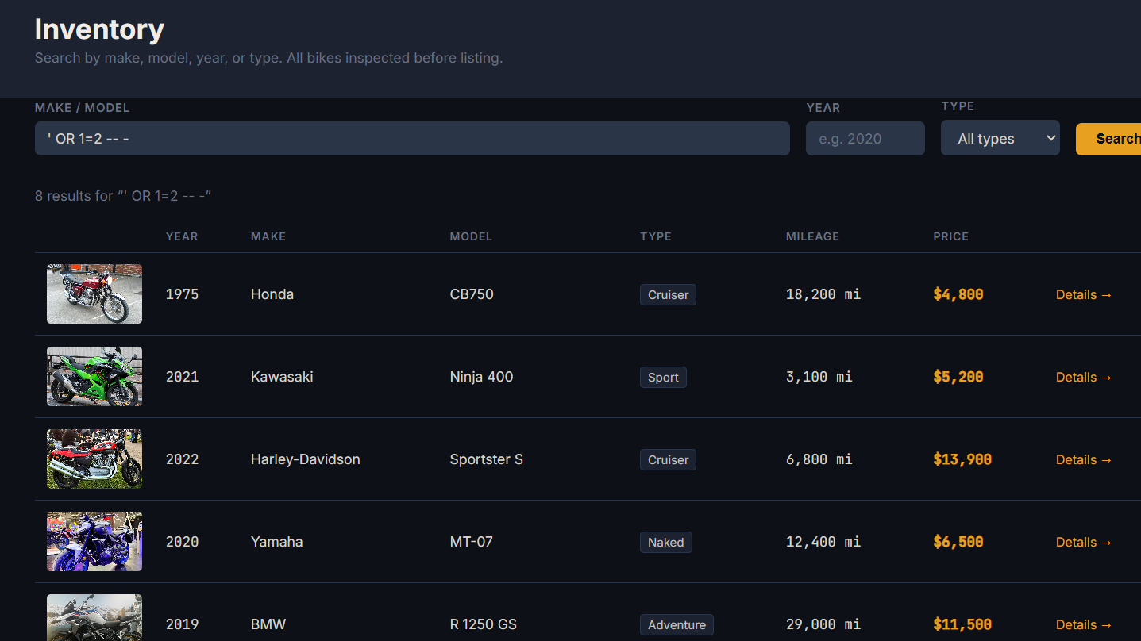Focus the Year input field
The image size is (1141, 641).
point(865,138)
